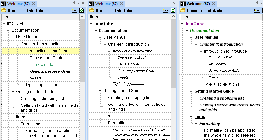This screenshot has width=263, height=140.
Task: Collapse Documentation in the left panel
Action: tap(8, 30)
